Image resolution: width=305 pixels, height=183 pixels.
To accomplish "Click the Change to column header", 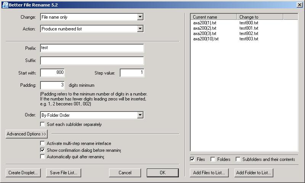I will (x=260, y=17).
